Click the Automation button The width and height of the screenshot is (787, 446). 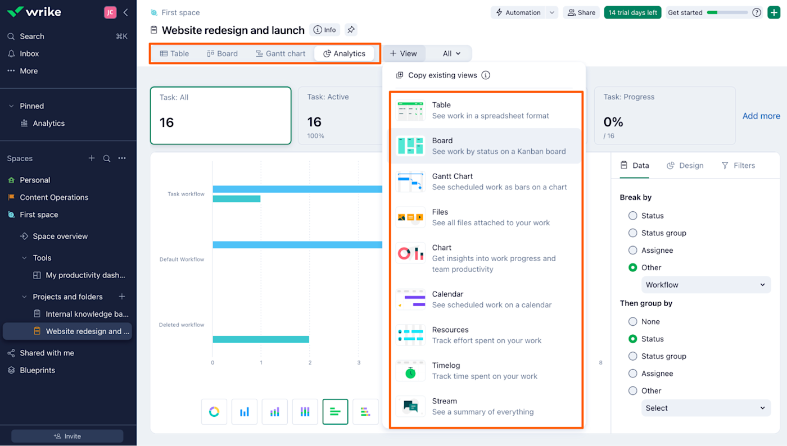point(518,12)
